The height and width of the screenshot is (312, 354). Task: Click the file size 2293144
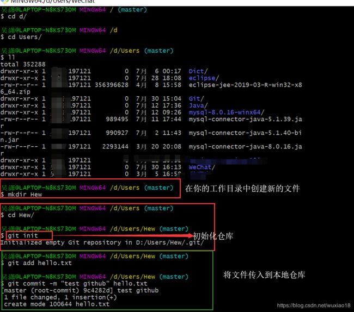click(115, 147)
